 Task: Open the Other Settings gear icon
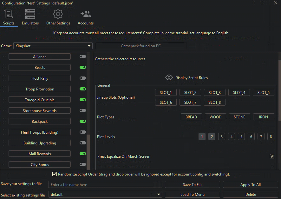coord(58,14)
